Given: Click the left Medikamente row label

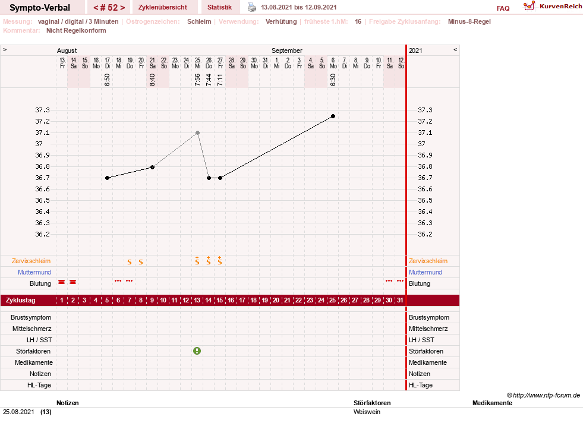Looking at the screenshot, I should click(x=34, y=362).
